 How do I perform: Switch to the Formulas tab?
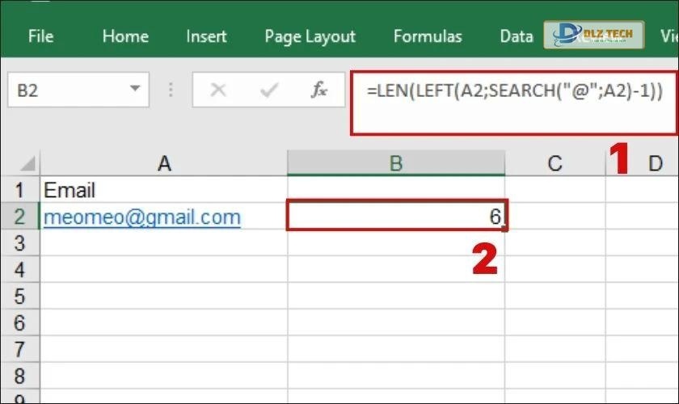pos(428,36)
